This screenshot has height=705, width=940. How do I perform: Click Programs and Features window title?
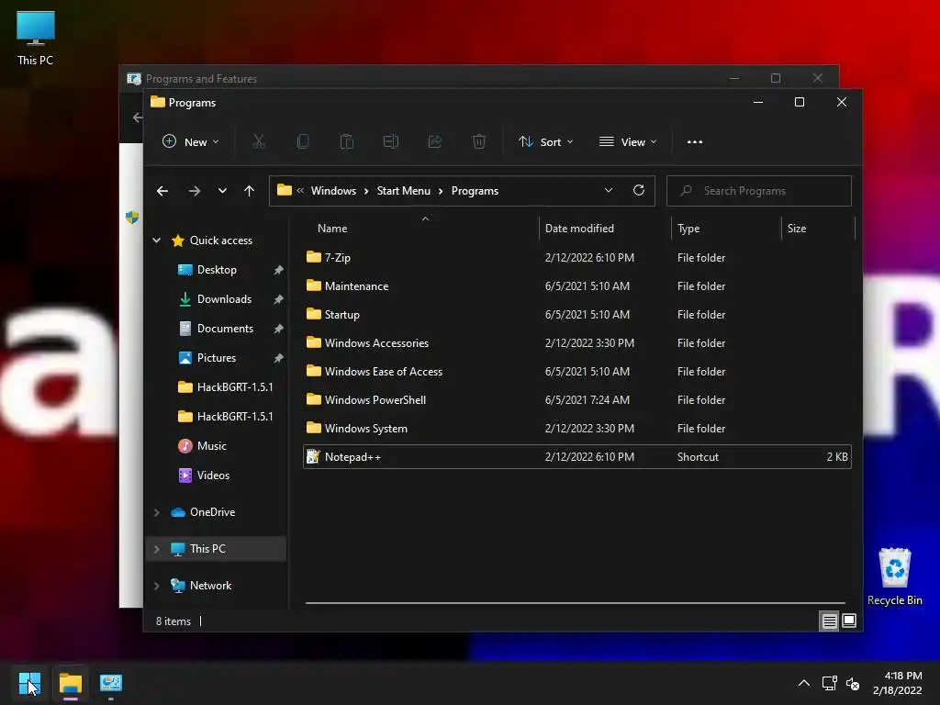pos(201,79)
